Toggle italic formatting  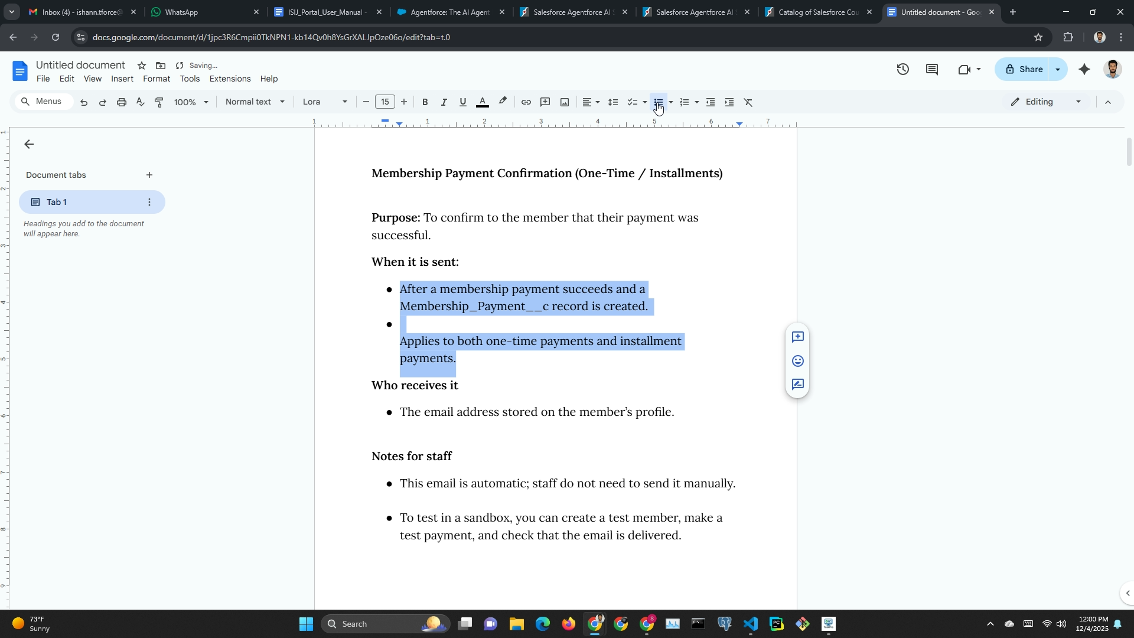444,102
